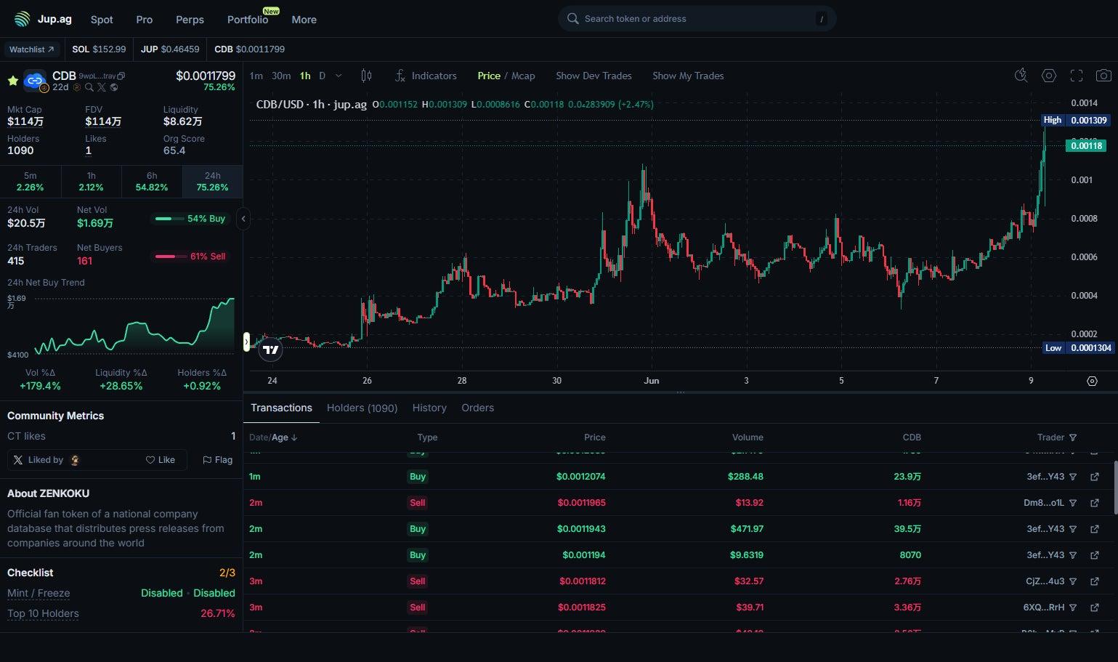Toggle Show Dev Trades
The image size is (1118, 662).
pos(594,76)
